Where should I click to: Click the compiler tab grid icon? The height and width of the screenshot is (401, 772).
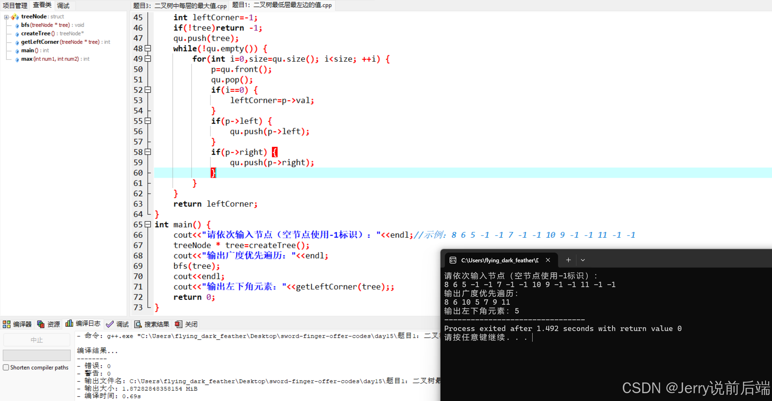(7, 324)
